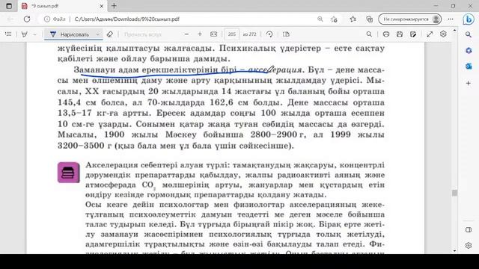Viewport: 479px width, 269px height.
Task: Save the PDF as a copy
Action: click(413, 34)
